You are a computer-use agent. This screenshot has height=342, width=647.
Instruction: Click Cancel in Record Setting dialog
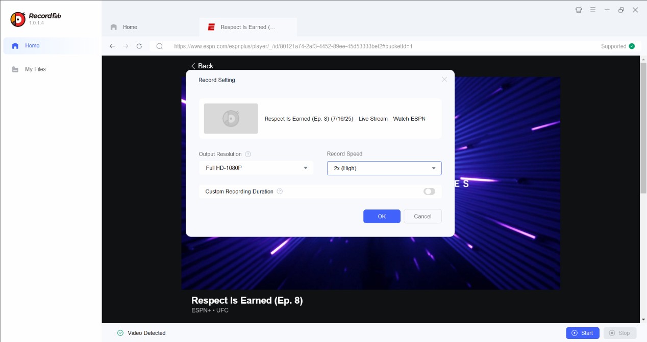422,216
